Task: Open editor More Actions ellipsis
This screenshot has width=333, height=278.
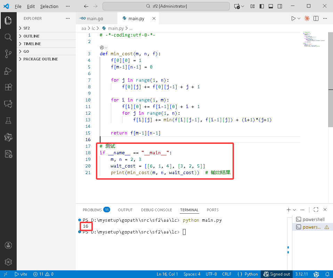Action: 325,18
